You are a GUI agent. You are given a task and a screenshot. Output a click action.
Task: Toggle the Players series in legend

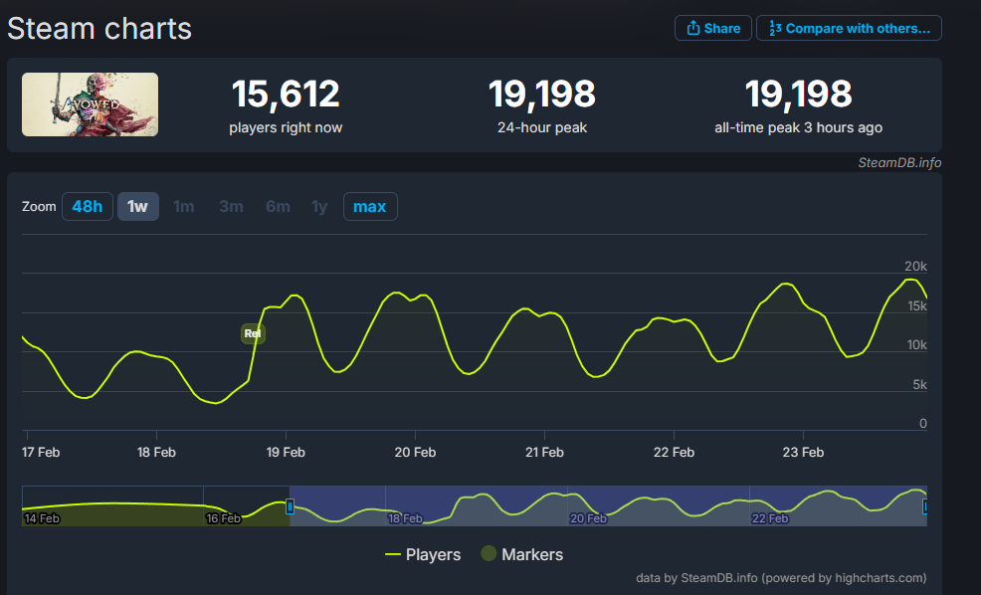[x=422, y=554]
